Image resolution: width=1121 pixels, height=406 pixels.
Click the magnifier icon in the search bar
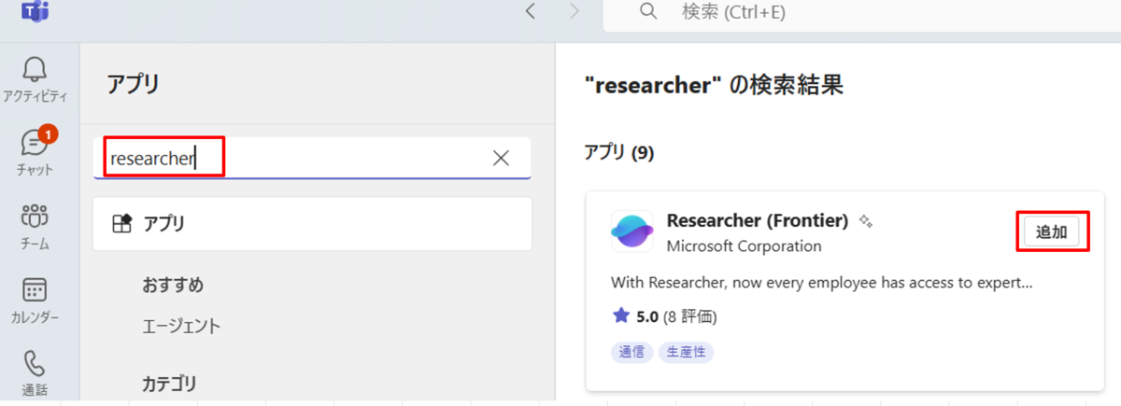coord(648,12)
